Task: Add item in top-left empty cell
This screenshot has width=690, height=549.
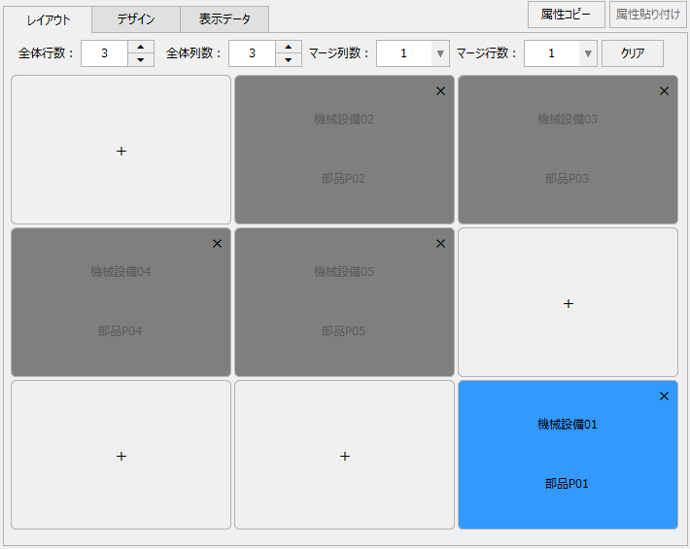Action: 121,151
